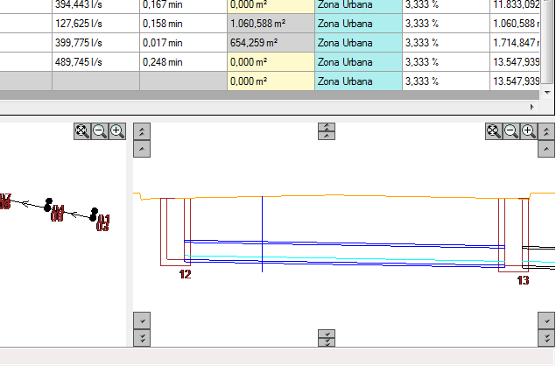Click double-up arrow on profile's right edge
556x366 pixels.
(546, 131)
